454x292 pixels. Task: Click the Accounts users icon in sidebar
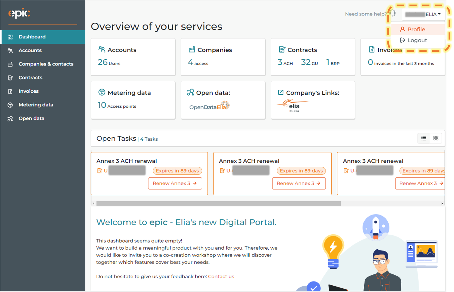[10, 50]
